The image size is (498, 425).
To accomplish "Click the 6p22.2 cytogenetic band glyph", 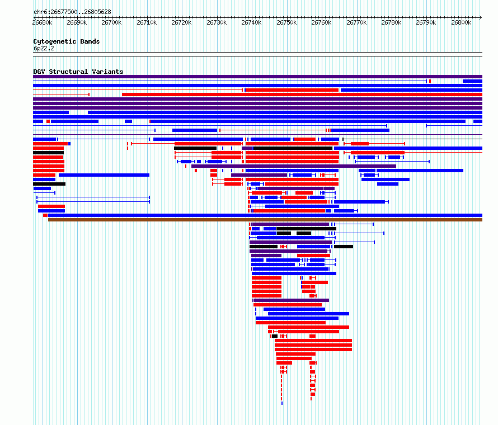I will [257, 54].
